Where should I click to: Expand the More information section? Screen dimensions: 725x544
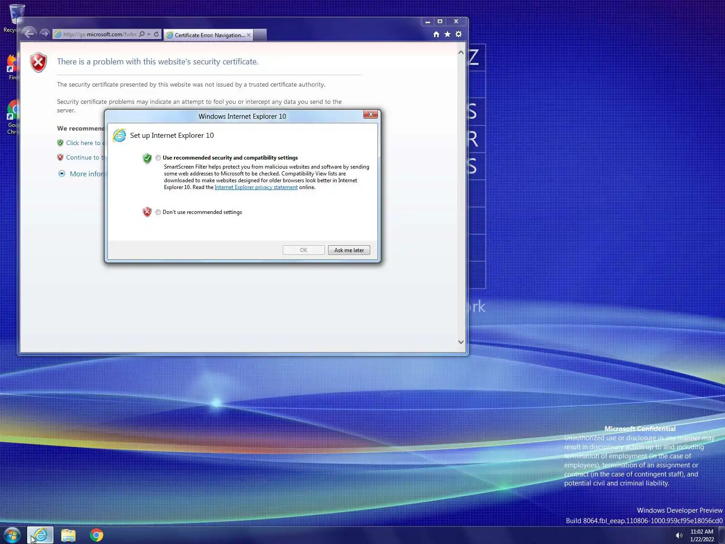click(x=82, y=174)
